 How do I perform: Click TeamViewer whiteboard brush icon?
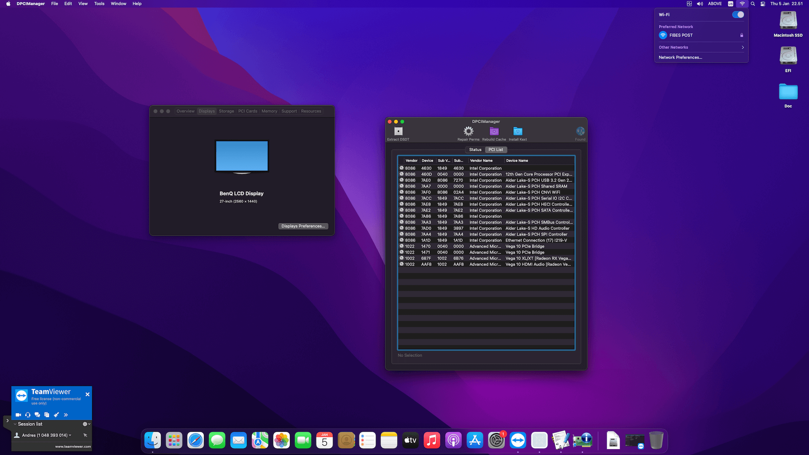56,415
